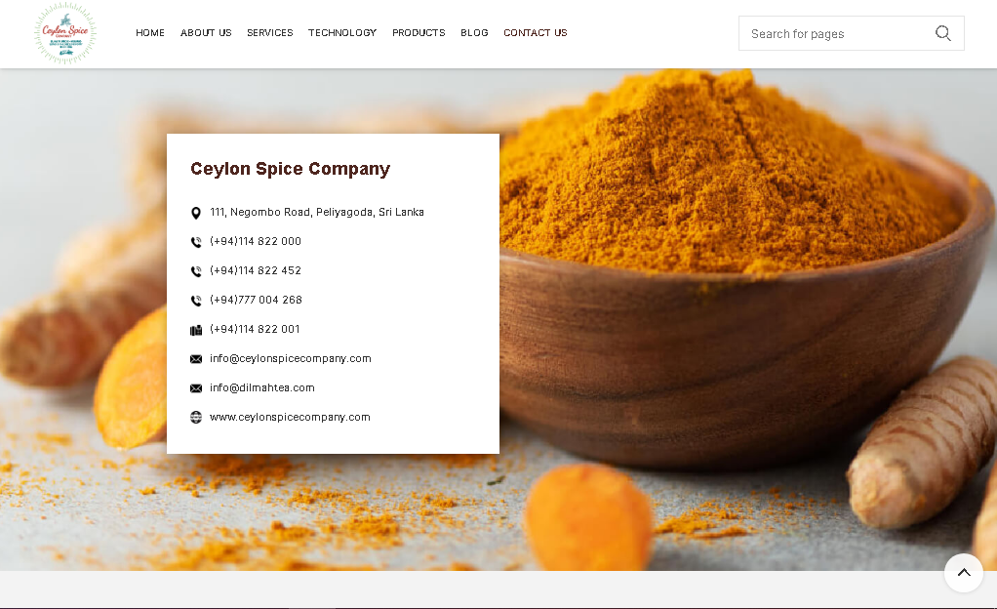The image size is (997, 609).
Task: Click the info@dilmahtea.com email link
Action: [x=262, y=387]
